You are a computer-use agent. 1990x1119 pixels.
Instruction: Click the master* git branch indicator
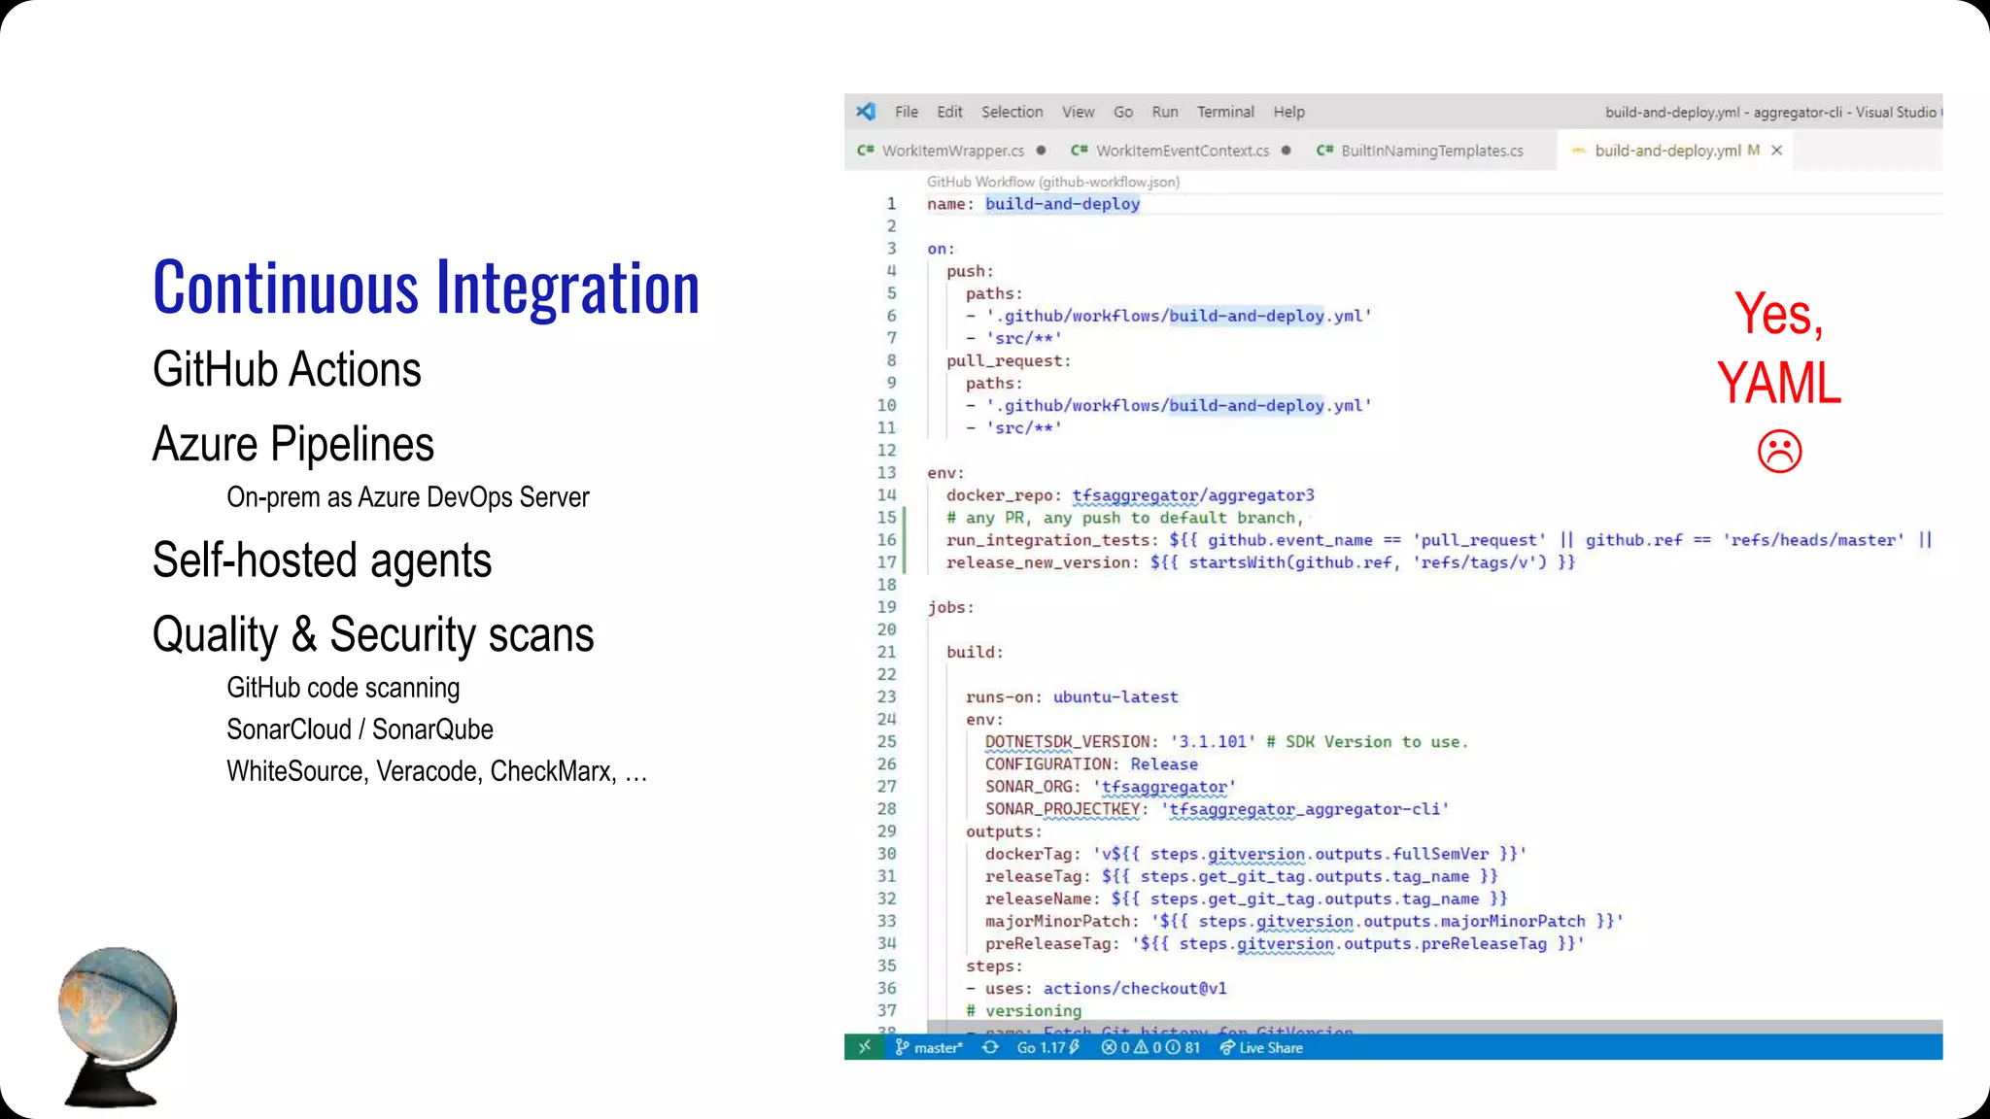coord(929,1047)
